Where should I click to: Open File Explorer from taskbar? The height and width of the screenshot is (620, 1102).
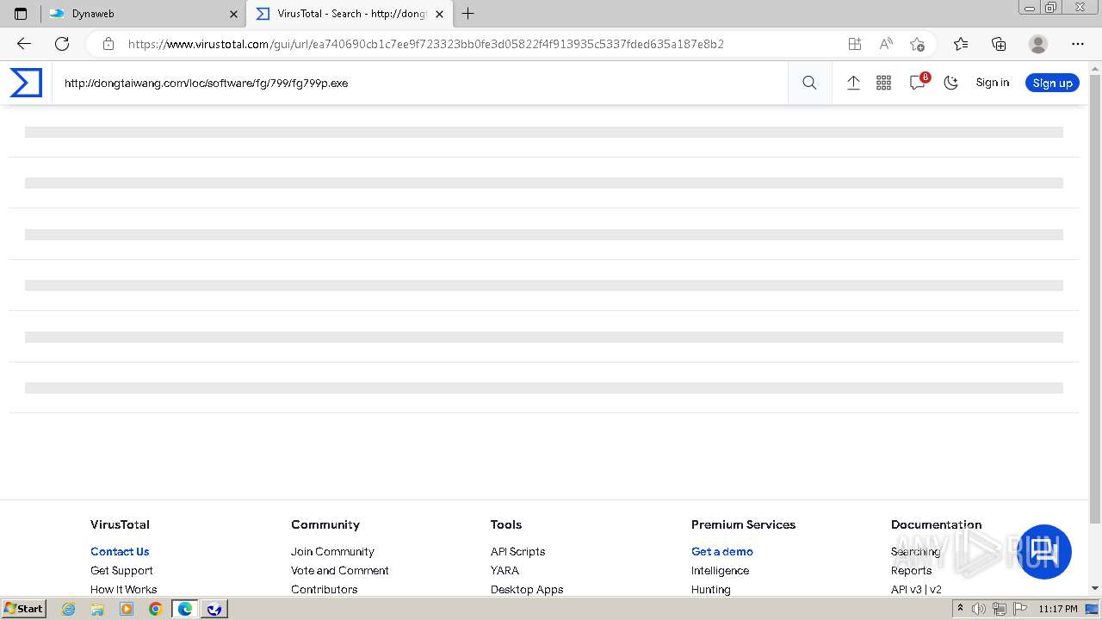coord(97,609)
